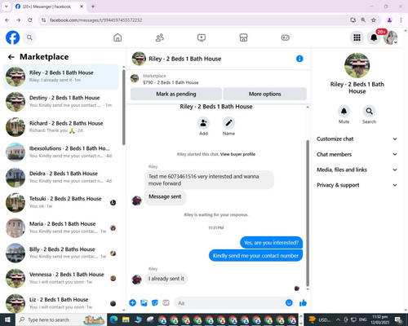This screenshot has width=408, height=326.
Task: Go to the Home feed icon
Action: [x=118, y=37]
